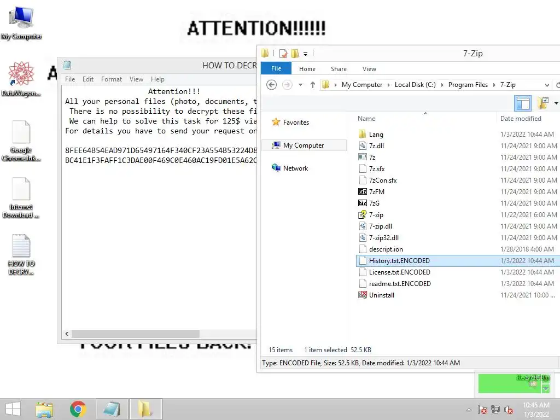
Task: Select License.txt.ENCODED file
Action: coord(458,272)
